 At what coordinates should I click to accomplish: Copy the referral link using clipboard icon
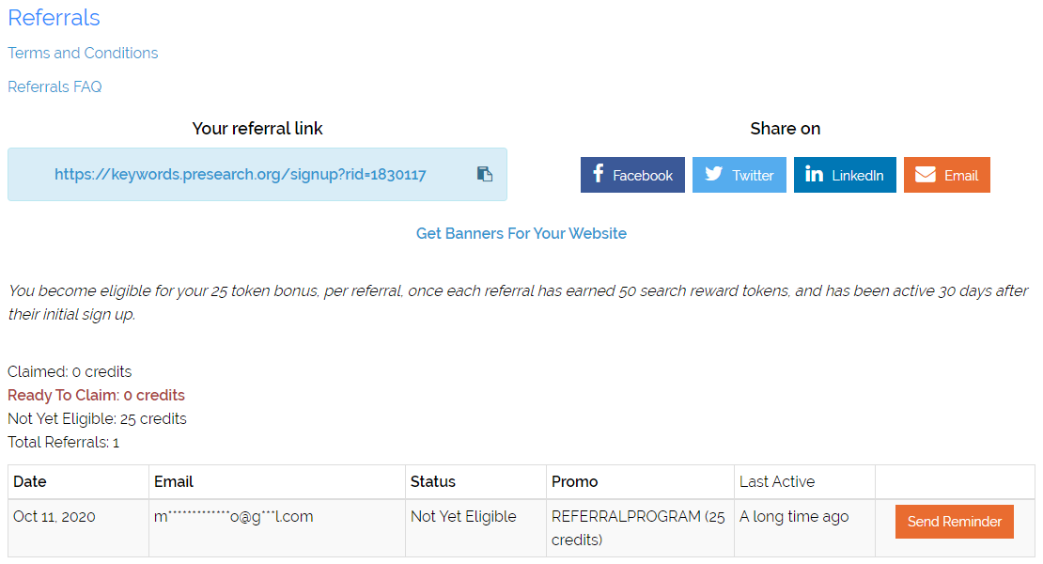(484, 174)
